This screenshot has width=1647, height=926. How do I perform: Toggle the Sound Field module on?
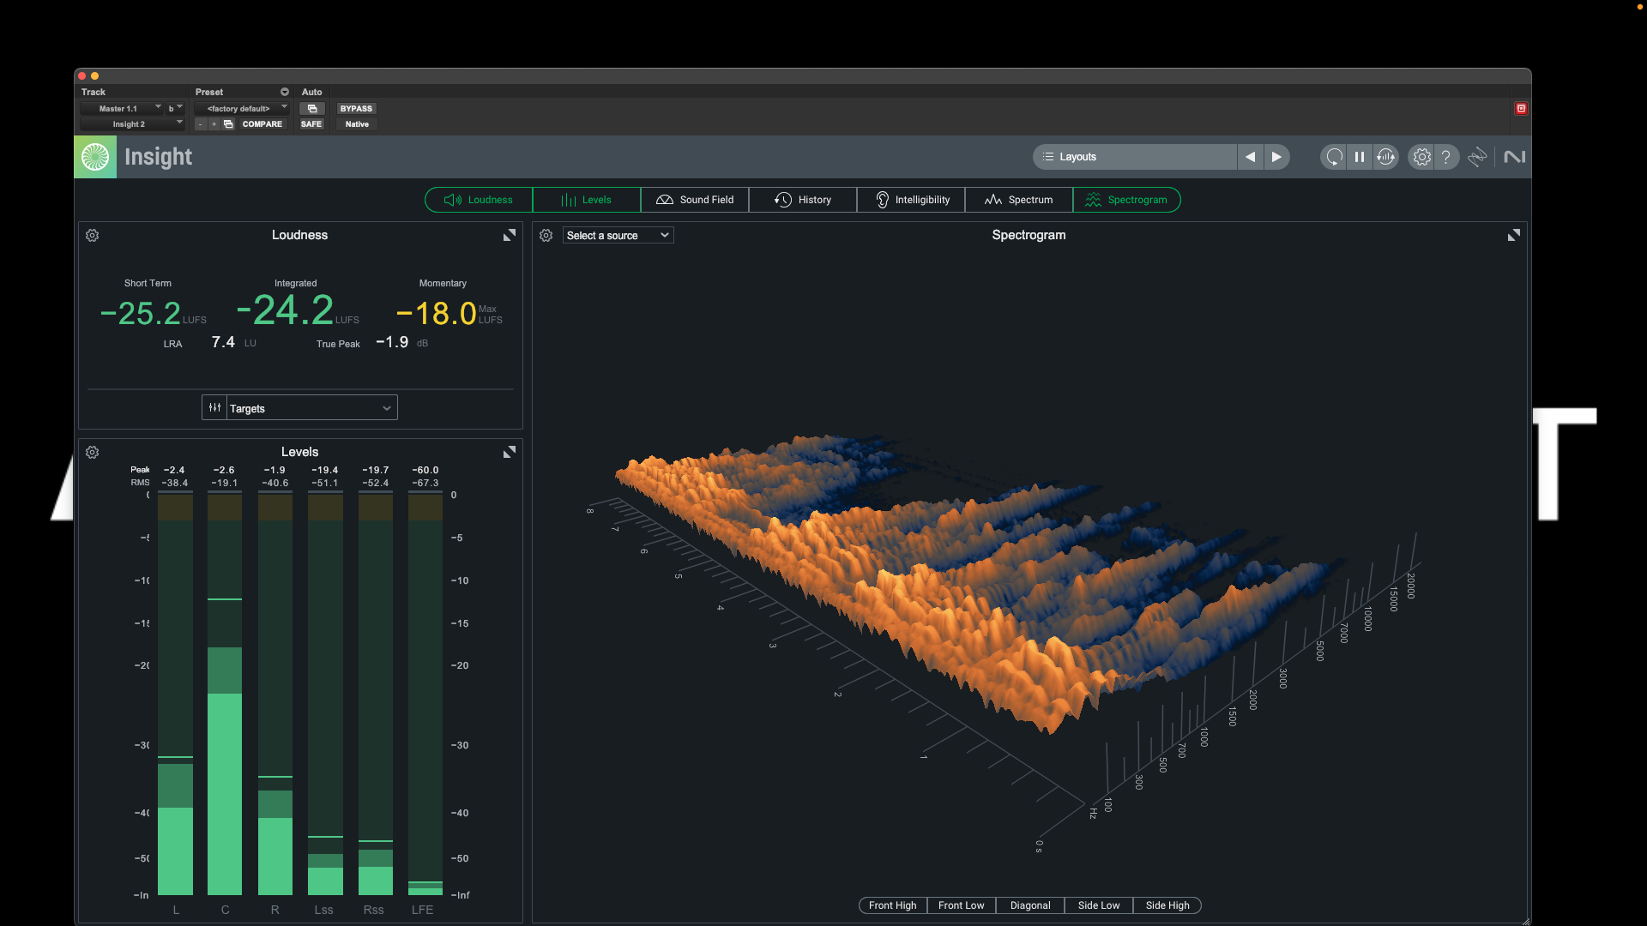coord(695,200)
